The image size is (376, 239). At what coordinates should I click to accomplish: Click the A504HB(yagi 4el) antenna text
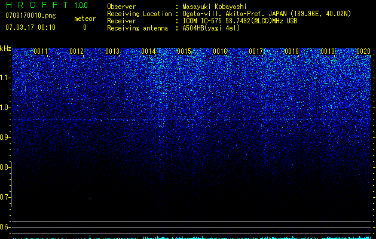pyautogui.click(x=211, y=28)
